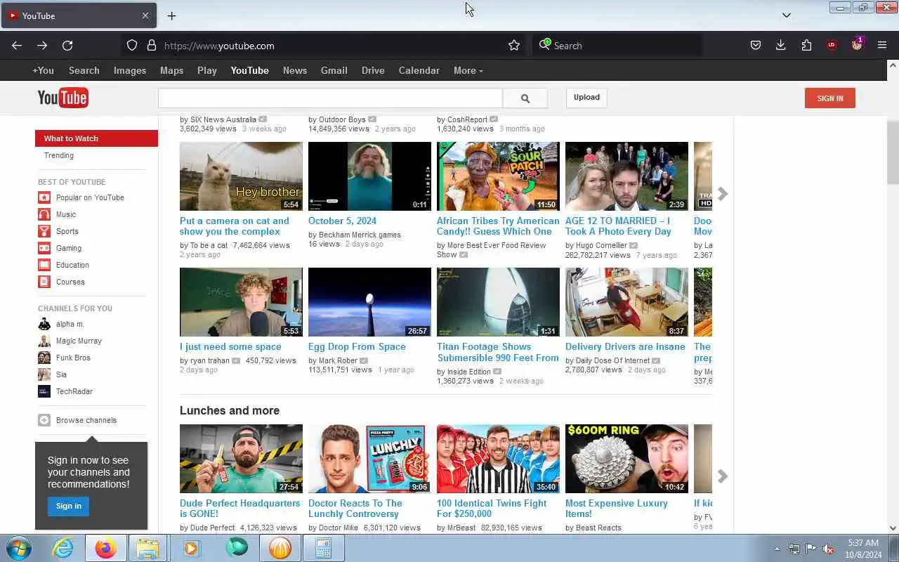The width and height of the screenshot is (899, 562).
Task: Click the muted volume tray icon
Action: click(x=829, y=549)
